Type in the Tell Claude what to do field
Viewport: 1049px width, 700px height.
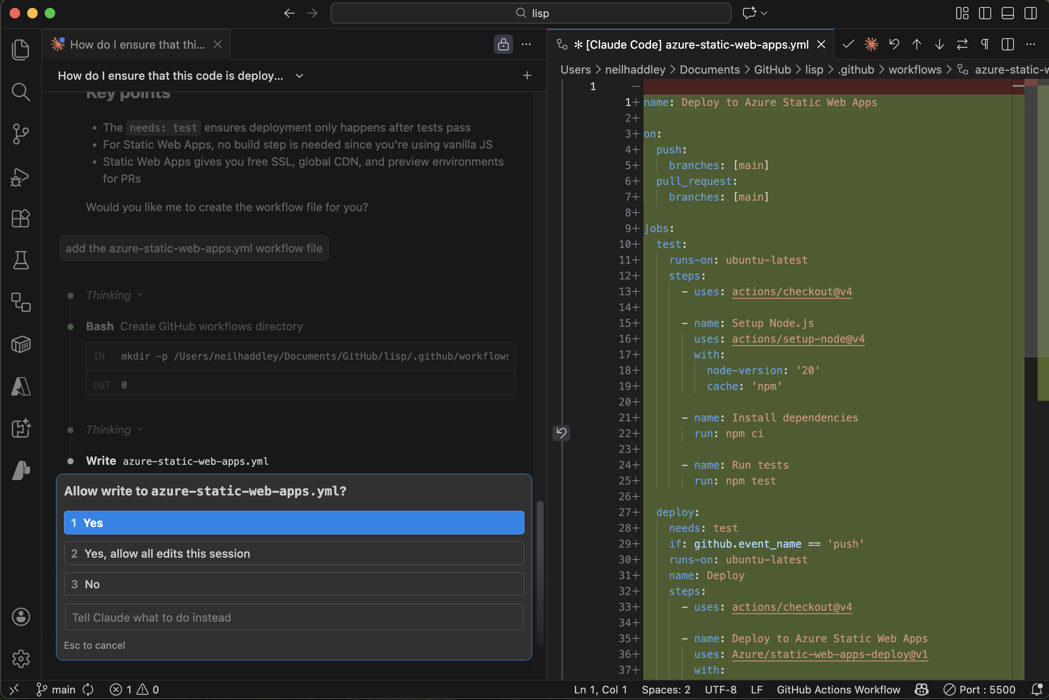(294, 617)
